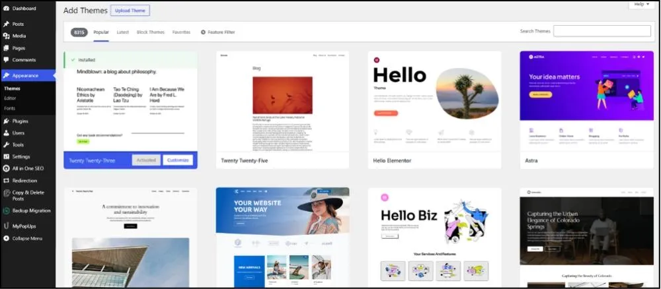This screenshot has width=661, height=289.
Task: Click the All in One SEO icon
Action: (x=7, y=168)
